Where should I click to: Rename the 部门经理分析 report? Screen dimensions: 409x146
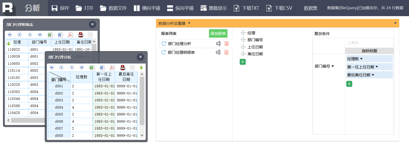point(218,44)
